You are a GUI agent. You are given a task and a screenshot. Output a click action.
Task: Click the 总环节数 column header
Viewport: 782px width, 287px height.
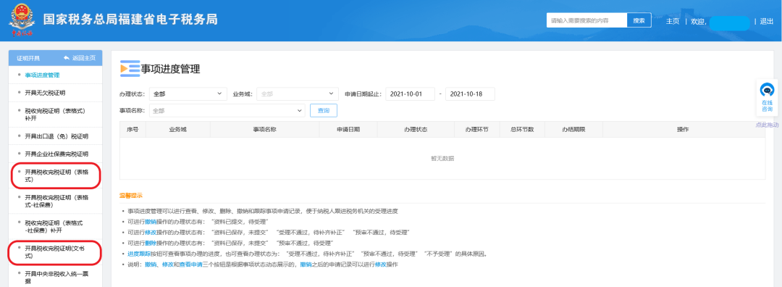pos(522,129)
